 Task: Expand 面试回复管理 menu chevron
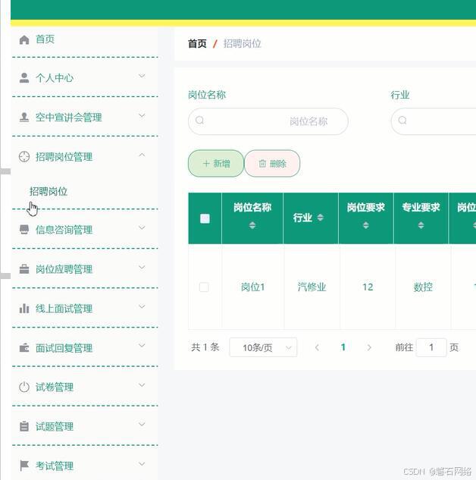(x=142, y=346)
